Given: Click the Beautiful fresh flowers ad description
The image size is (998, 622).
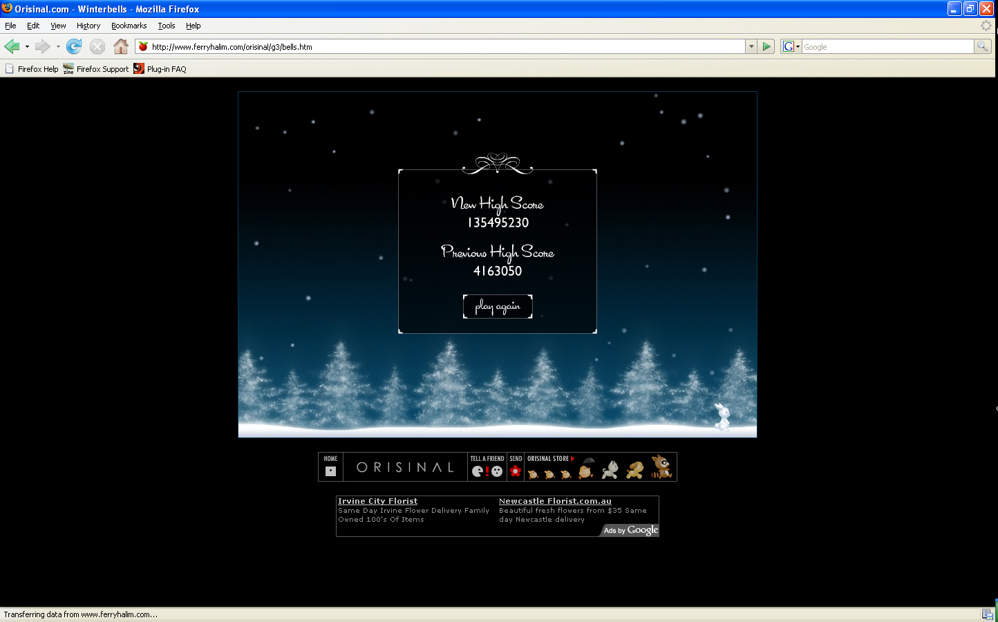Looking at the screenshot, I should (573, 515).
